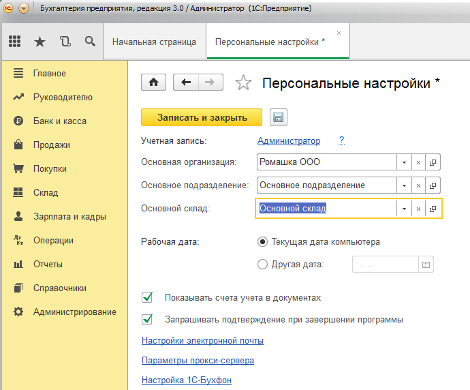470x390 pixels.
Task: Select Другая дата radio button
Action: click(x=262, y=265)
